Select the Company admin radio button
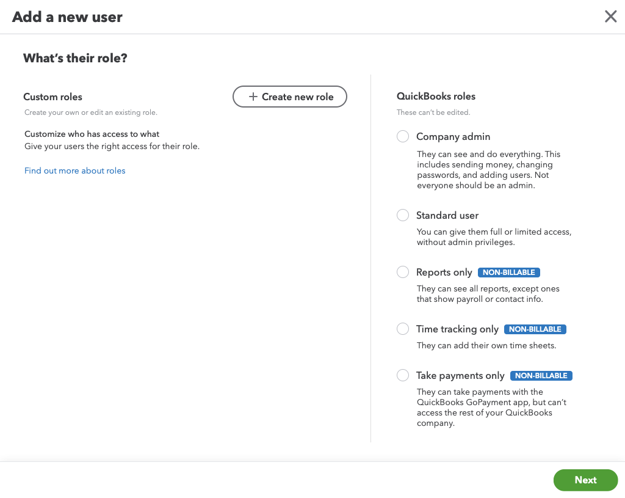Viewport: 625px width, 498px height. (403, 136)
